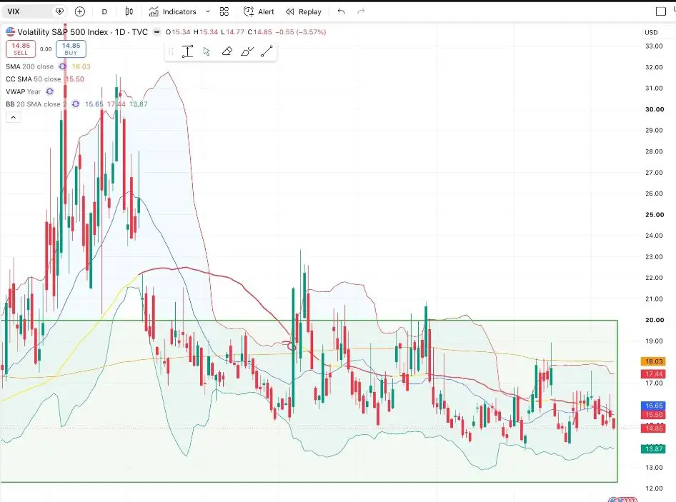Select the arrow cursor tool
The height and width of the screenshot is (502, 676).
pos(207,51)
